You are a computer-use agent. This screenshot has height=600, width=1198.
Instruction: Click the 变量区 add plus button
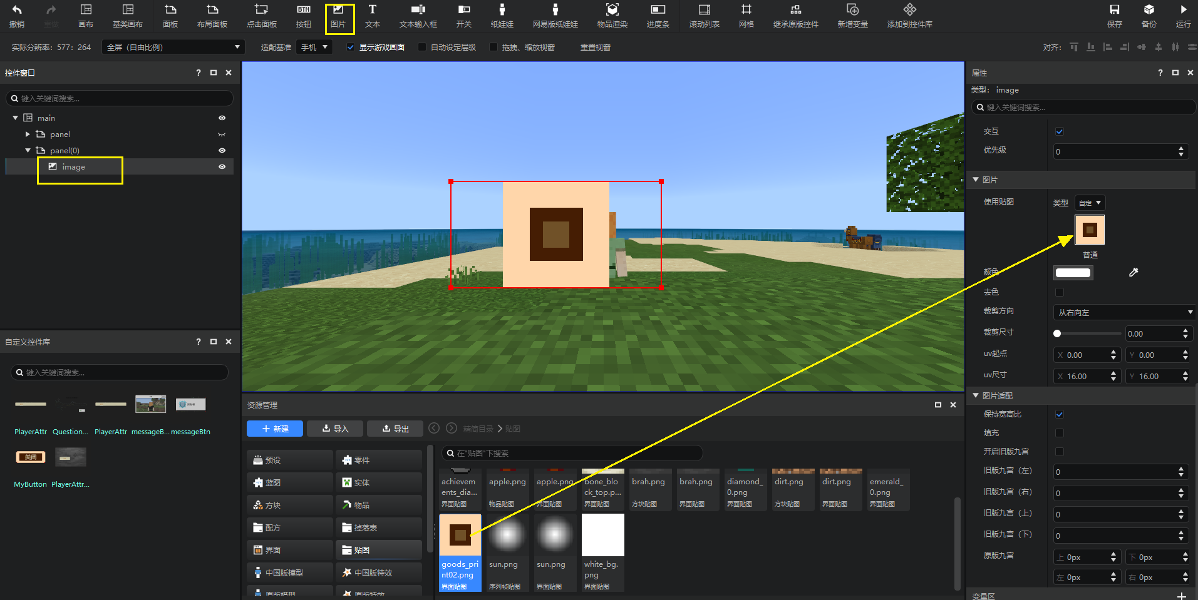click(1181, 596)
